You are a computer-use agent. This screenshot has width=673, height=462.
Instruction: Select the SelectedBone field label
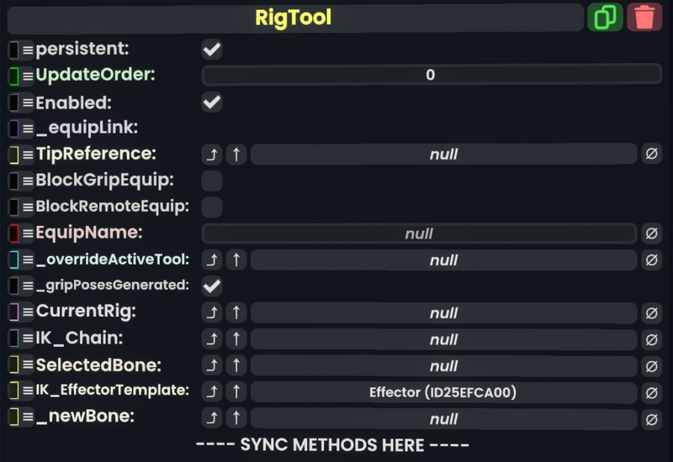(x=98, y=365)
